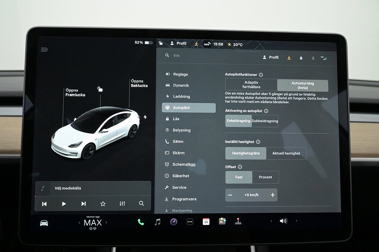Image resolution: width=379 pixels, height=252 pixels.
Task: Tap the notification bell icon
Action: pyautogui.click(x=301, y=58)
